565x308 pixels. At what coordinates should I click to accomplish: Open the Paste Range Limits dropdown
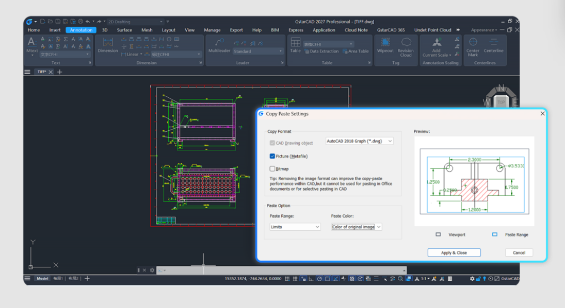tap(295, 227)
